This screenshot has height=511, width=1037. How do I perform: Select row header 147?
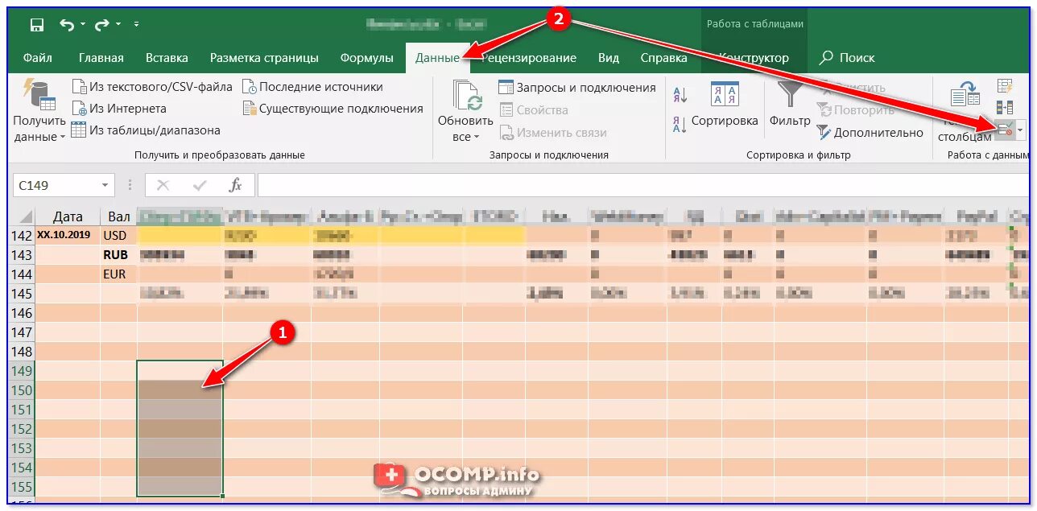click(x=23, y=332)
